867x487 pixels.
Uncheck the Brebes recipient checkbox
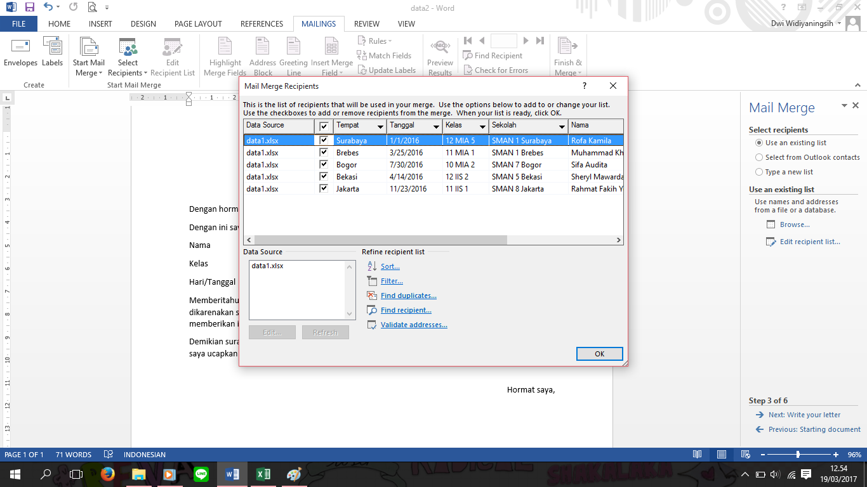click(324, 152)
